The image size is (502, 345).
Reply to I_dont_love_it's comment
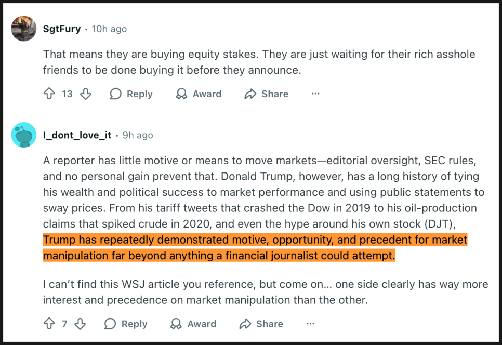click(x=126, y=324)
